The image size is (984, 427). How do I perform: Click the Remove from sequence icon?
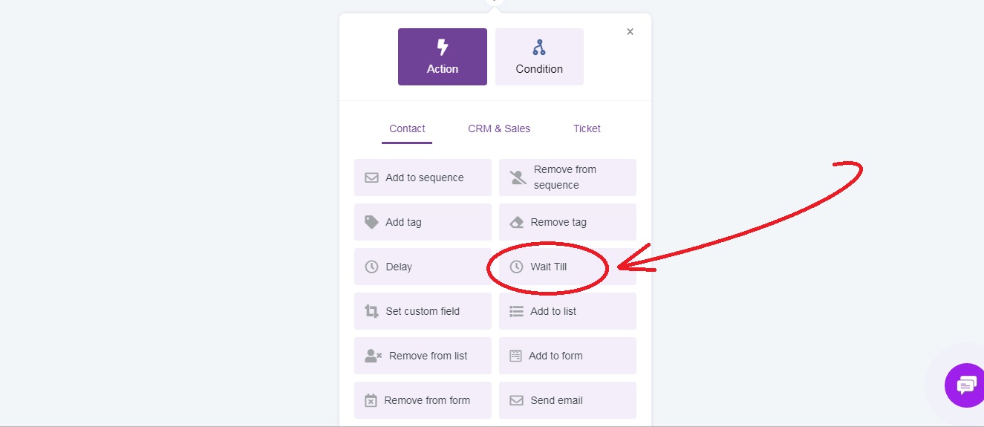[518, 177]
